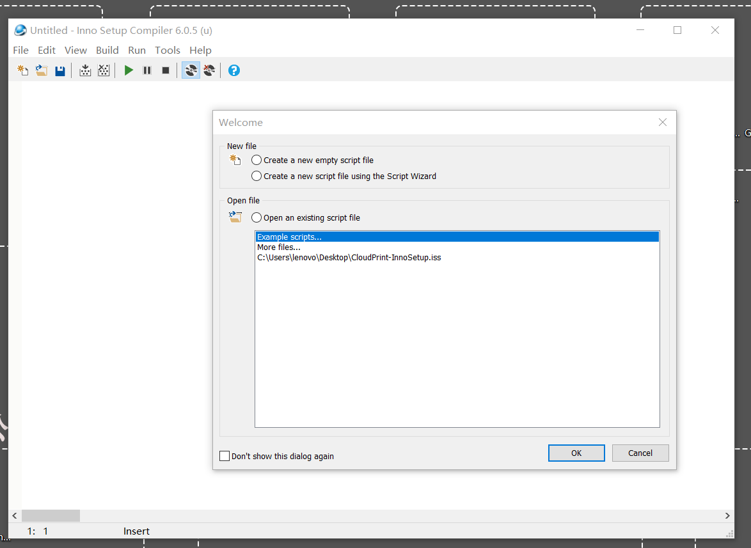Image resolution: width=751 pixels, height=548 pixels.
Task: Click the Stop Compile toolbar icon
Action: click(x=104, y=70)
